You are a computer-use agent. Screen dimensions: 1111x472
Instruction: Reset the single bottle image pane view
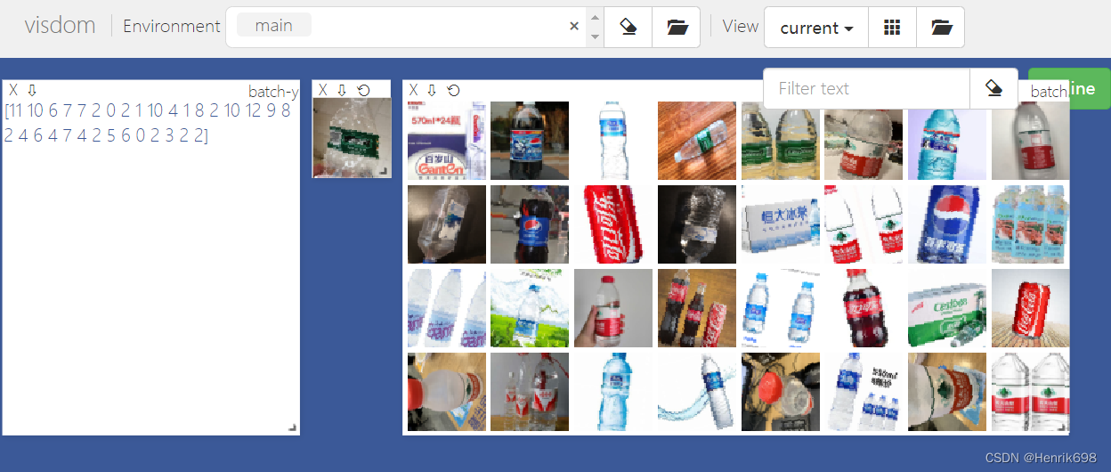[x=363, y=90]
